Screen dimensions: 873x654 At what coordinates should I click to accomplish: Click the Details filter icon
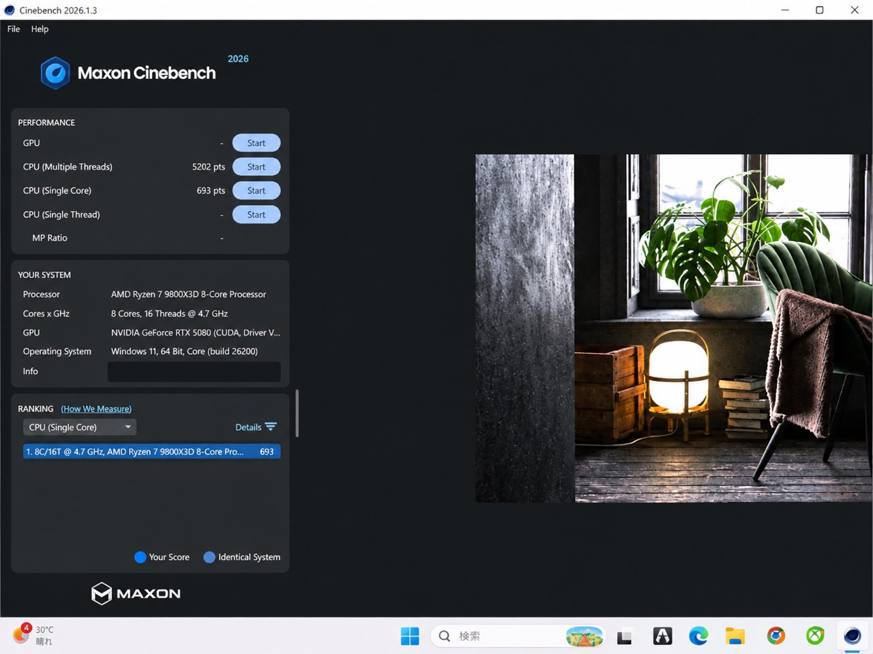(x=271, y=427)
